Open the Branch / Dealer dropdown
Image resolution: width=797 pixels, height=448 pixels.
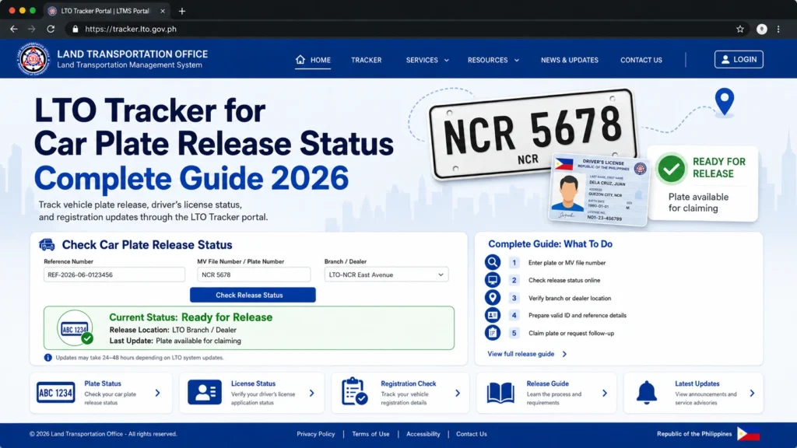click(x=386, y=275)
